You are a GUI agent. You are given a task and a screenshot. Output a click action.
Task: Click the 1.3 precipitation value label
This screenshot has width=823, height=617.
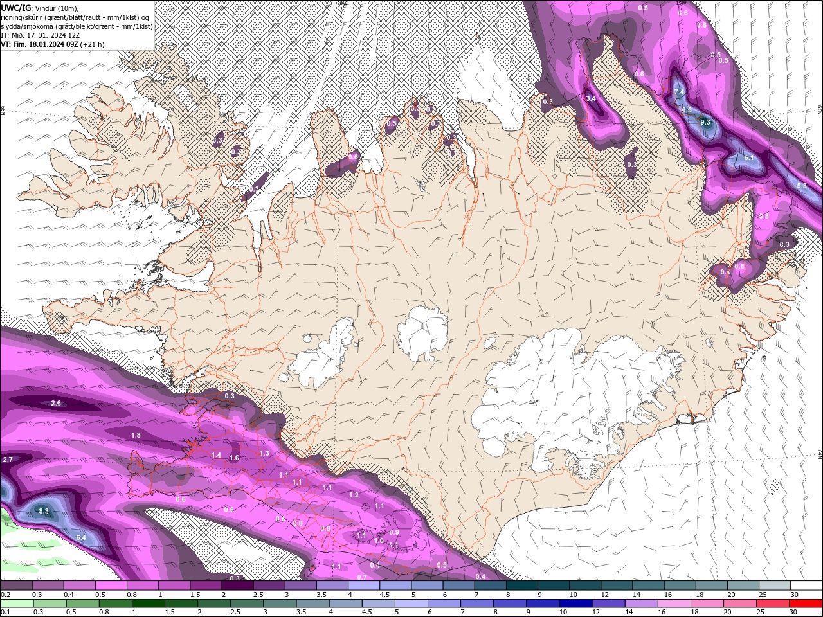point(264,453)
